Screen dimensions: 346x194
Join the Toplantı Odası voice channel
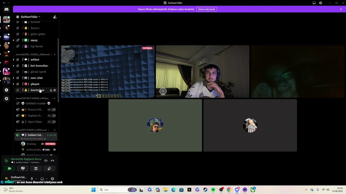[36, 116]
